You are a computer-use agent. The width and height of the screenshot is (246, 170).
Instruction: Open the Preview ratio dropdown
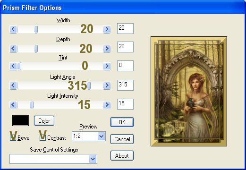89,136
